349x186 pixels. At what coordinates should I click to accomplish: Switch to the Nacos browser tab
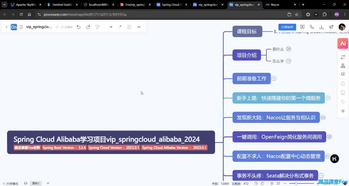click(281, 5)
